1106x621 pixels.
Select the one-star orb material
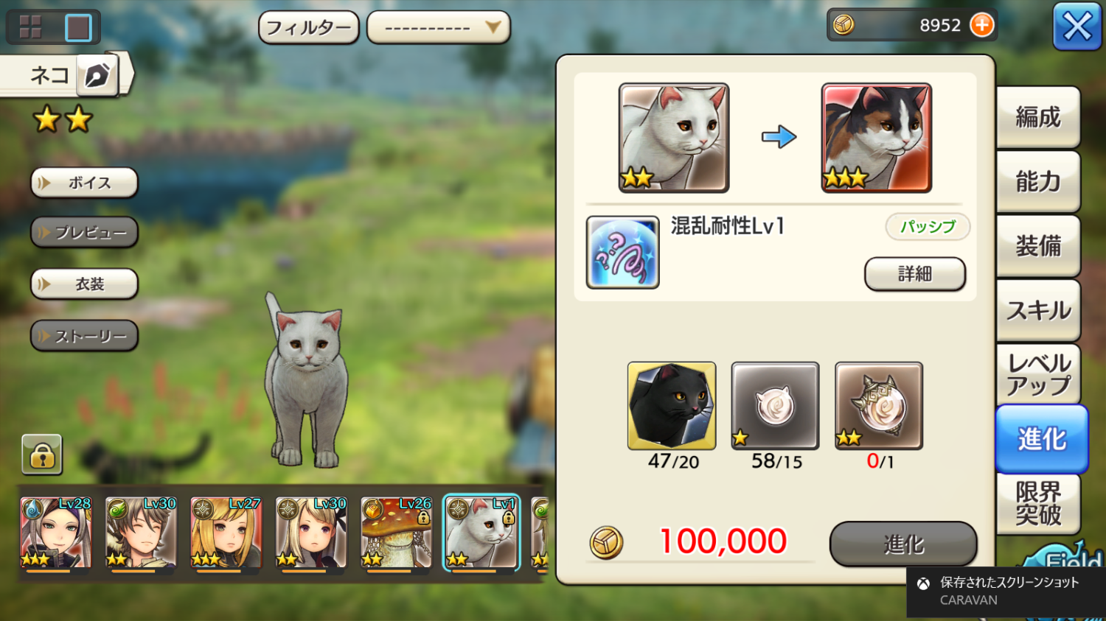[775, 405]
